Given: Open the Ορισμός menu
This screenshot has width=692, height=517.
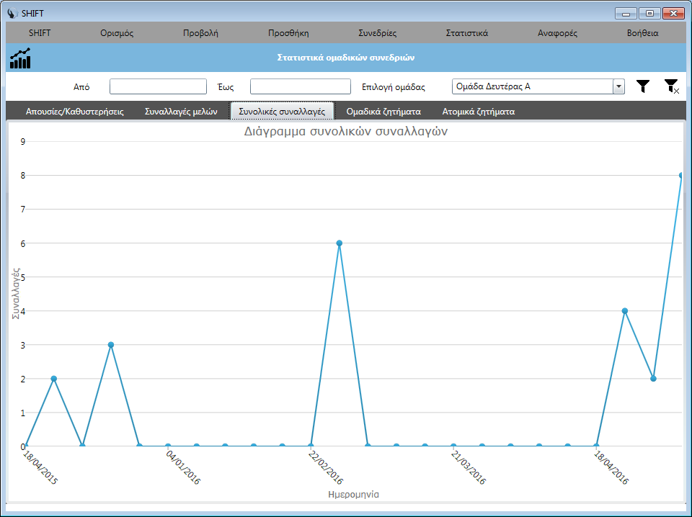Looking at the screenshot, I should click(x=117, y=33).
